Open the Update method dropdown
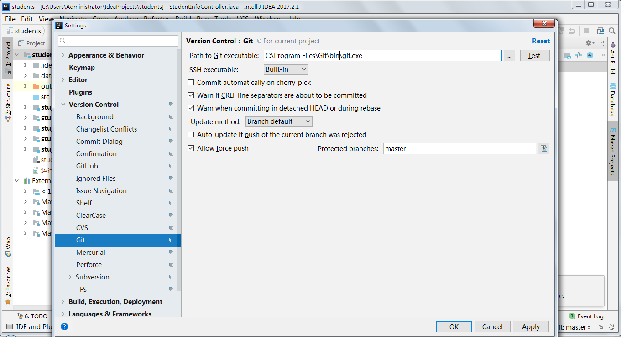This screenshot has height=337, width=621. pos(279,121)
